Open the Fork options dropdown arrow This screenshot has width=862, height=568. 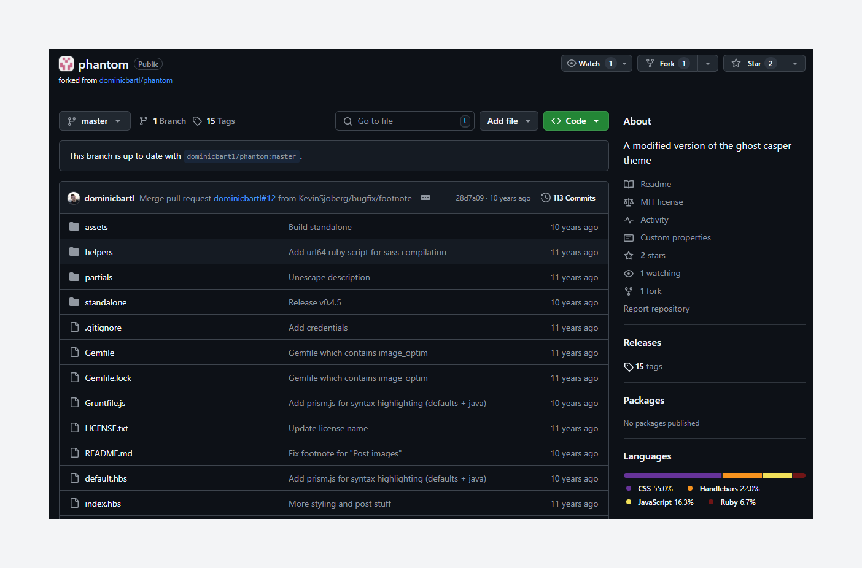point(708,63)
